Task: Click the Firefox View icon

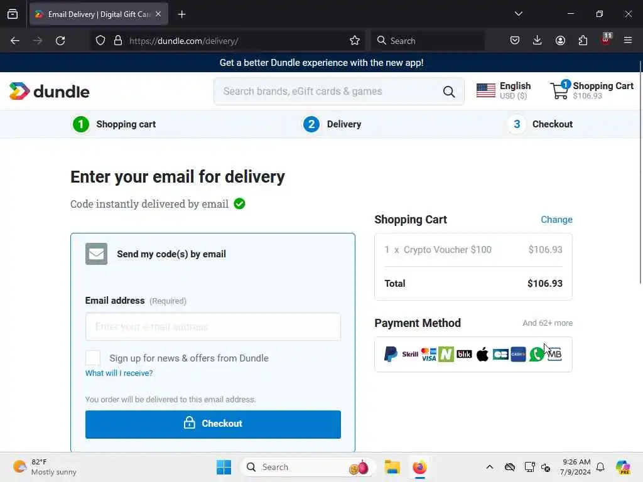Action: 13,14
